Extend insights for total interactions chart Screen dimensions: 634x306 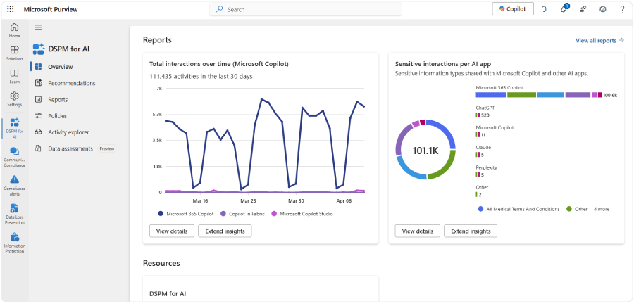click(225, 231)
